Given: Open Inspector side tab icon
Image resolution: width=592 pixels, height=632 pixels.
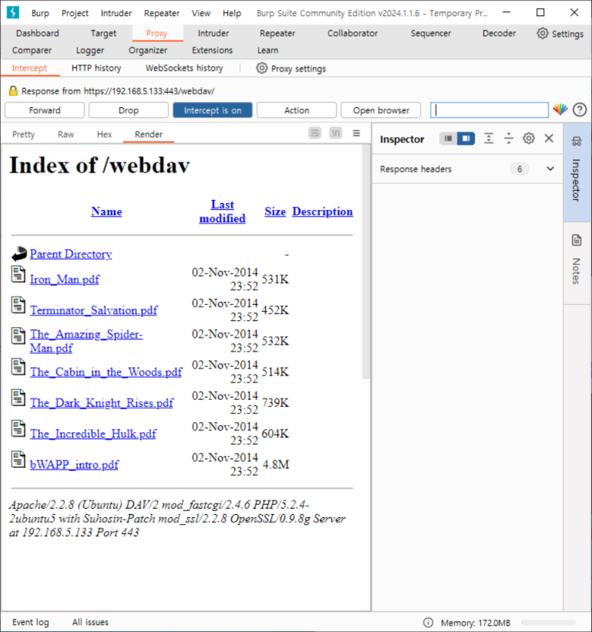Looking at the screenshot, I should [x=577, y=141].
